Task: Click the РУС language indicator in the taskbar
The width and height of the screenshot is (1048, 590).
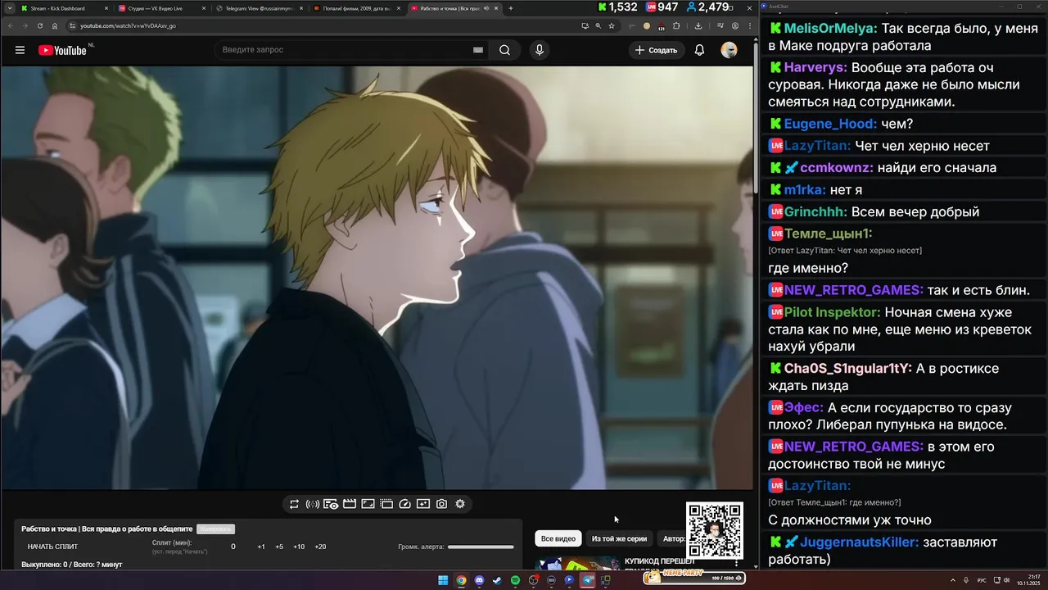Action: (x=982, y=580)
